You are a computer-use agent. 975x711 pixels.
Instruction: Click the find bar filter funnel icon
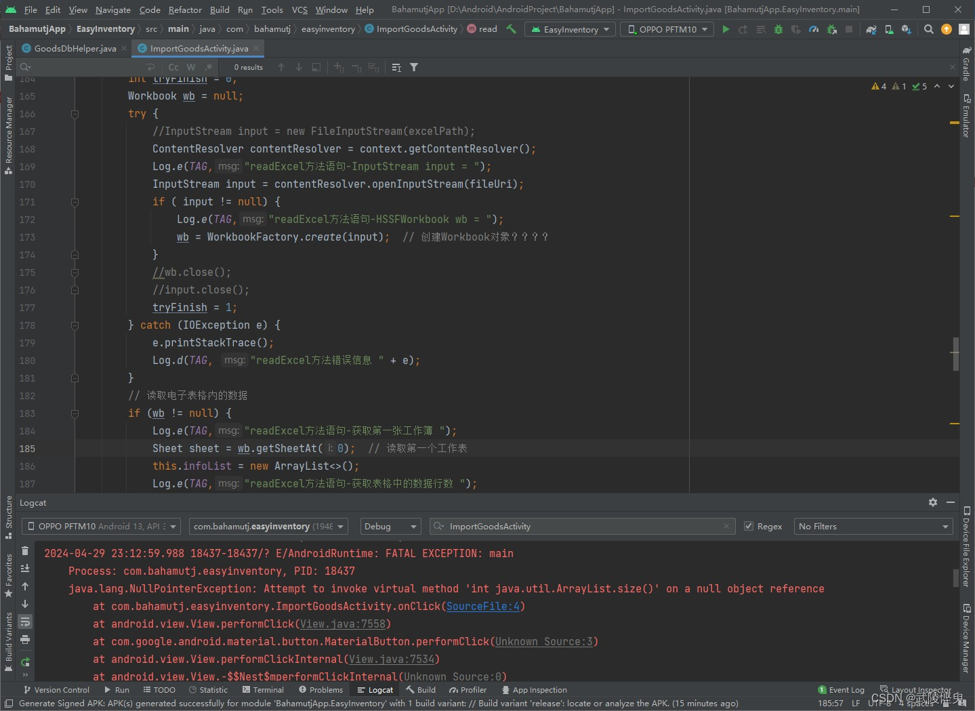click(x=414, y=67)
